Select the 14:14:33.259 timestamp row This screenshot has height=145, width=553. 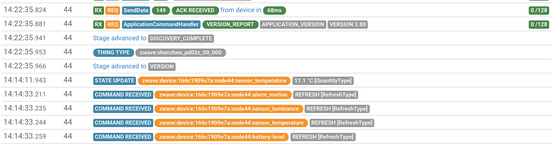click(25, 136)
